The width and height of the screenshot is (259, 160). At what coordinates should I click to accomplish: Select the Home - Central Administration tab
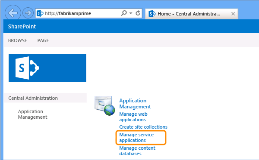pos(191,14)
